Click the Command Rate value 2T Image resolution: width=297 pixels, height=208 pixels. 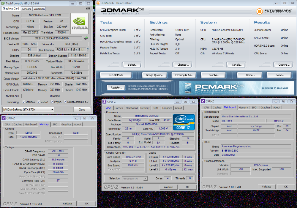[58, 181]
